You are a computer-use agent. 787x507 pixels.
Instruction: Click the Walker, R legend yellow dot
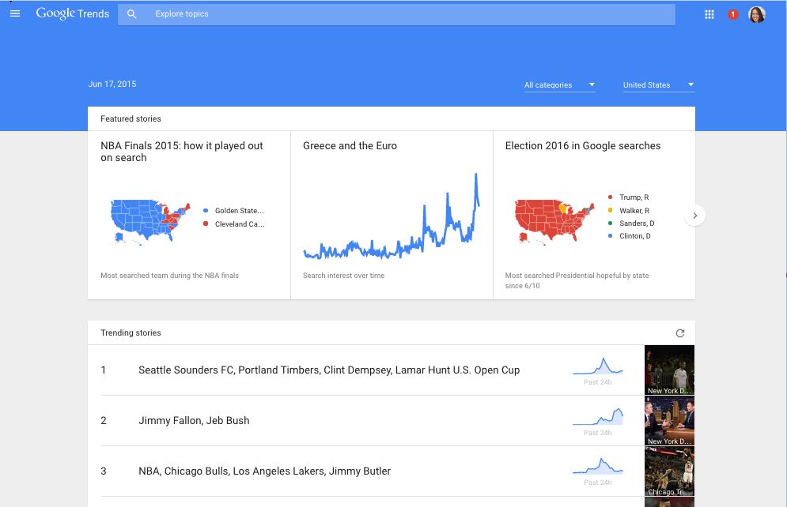click(x=610, y=210)
